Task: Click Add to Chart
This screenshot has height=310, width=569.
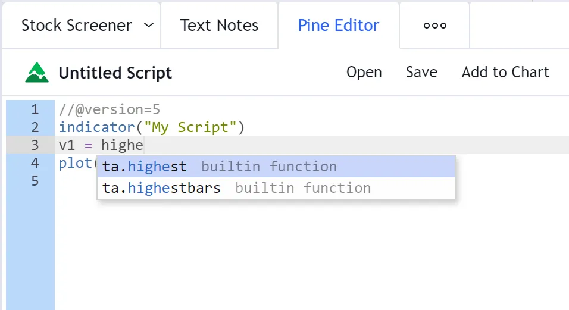Action: (505, 73)
